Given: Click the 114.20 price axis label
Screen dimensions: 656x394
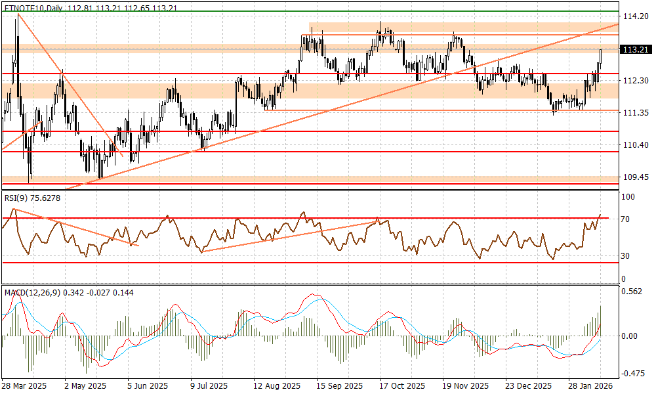Looking at the screenshot, I should [635, 16].
